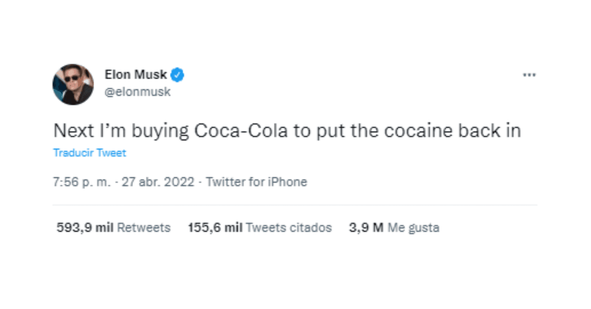This screenshot has width=591, height=309.
Task: Open more actions menu in the top right corner
Action: (530, 75)
